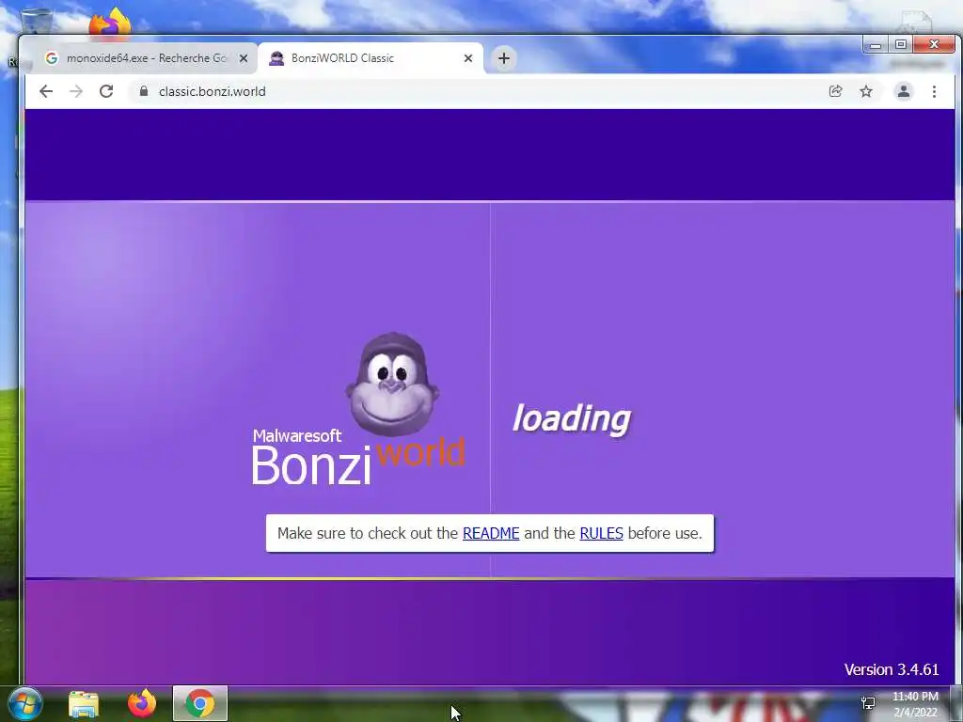The image size is (963, 722).
Task: Click the loading status text
Action: tap(572, 418)
